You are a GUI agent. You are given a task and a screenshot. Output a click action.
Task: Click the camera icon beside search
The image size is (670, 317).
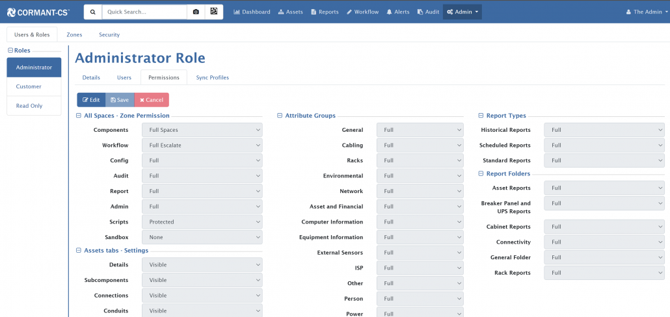pyautogui.click(x=196, y=12)
